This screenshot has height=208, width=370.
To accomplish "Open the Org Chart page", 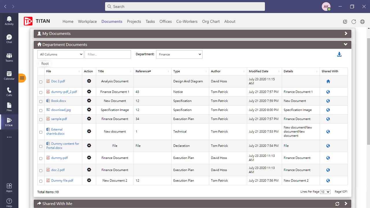I will point(211,21).
